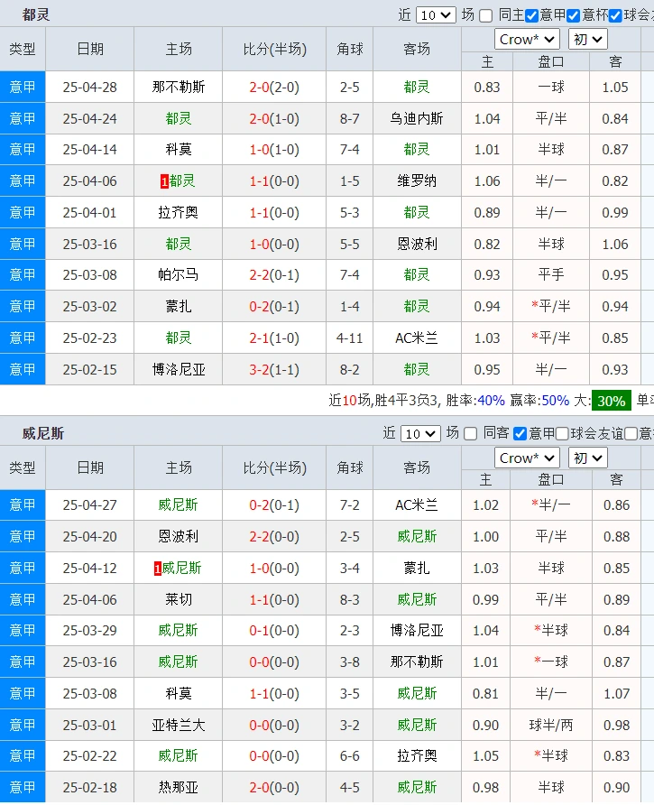Select 蒙扎 home team on 25-03-02
This screenshot has width=654, height=805.
tap(178, 307)
